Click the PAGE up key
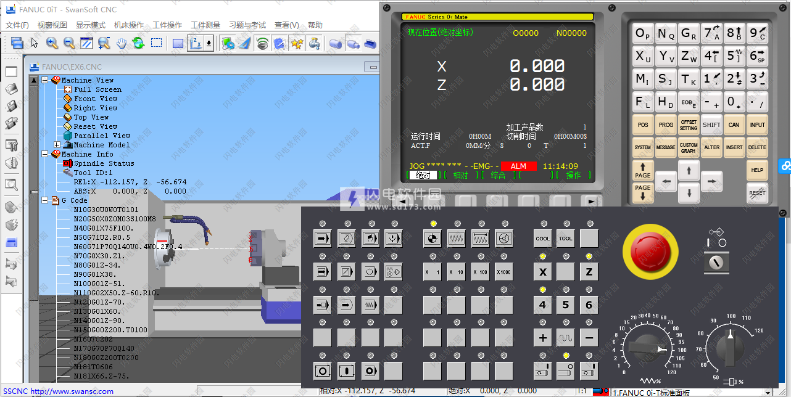The height and width of the screenshot is (397, 791). click(643, 170)
